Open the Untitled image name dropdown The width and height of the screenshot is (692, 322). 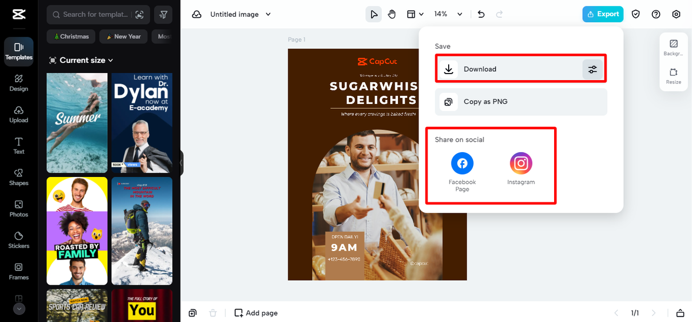240,14
